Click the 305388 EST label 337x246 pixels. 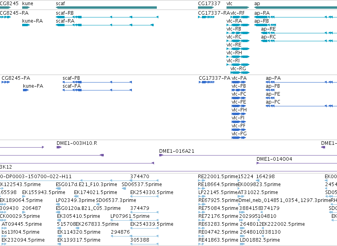click(x=140, y=240)
